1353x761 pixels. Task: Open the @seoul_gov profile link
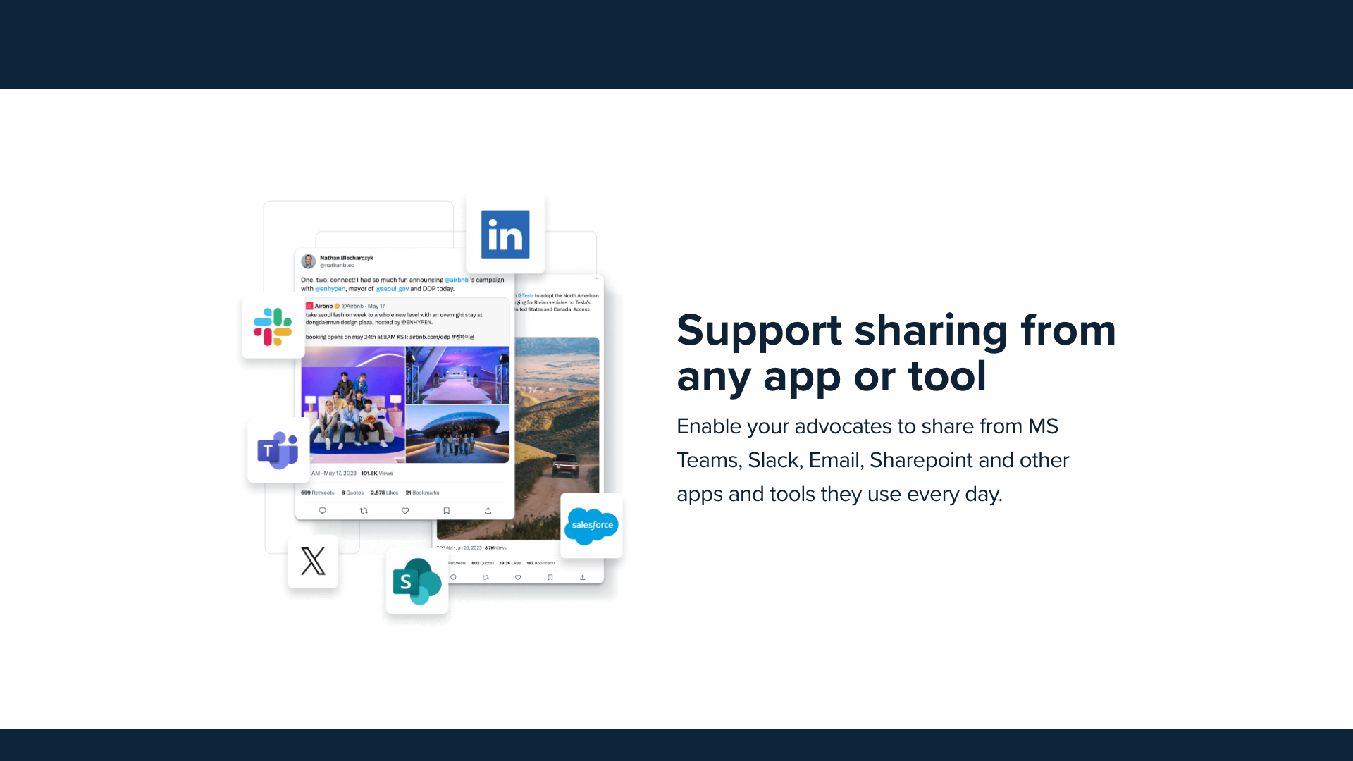[393, 289]
